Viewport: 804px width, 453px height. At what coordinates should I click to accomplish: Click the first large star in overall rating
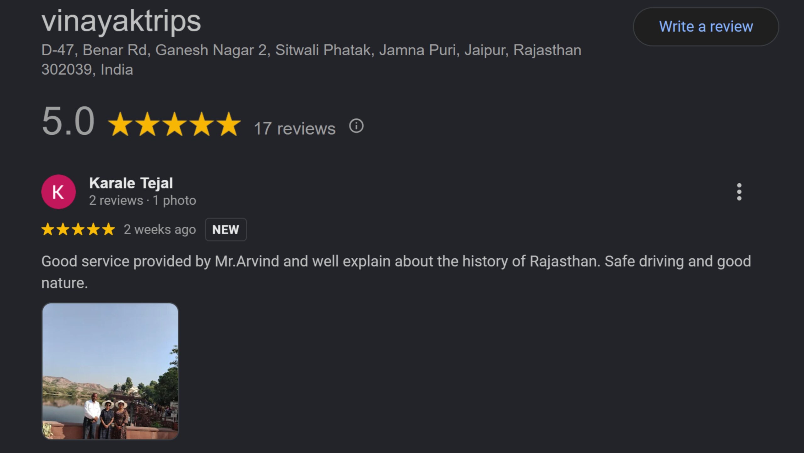coord(120,125)
